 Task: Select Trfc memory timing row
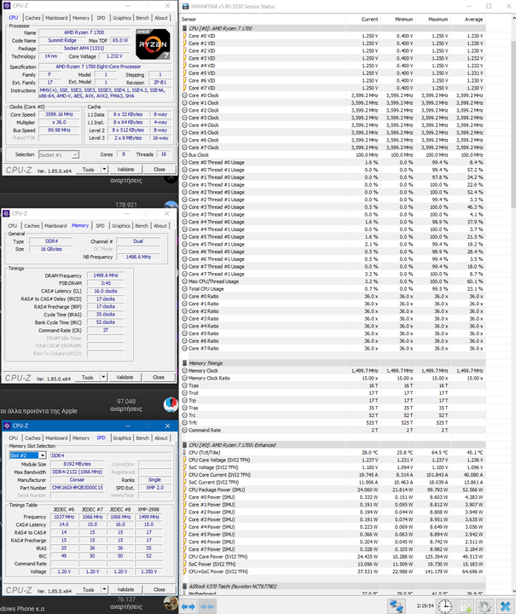point(333,422)
